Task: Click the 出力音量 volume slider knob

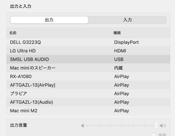Action: [x=156, y=126]
